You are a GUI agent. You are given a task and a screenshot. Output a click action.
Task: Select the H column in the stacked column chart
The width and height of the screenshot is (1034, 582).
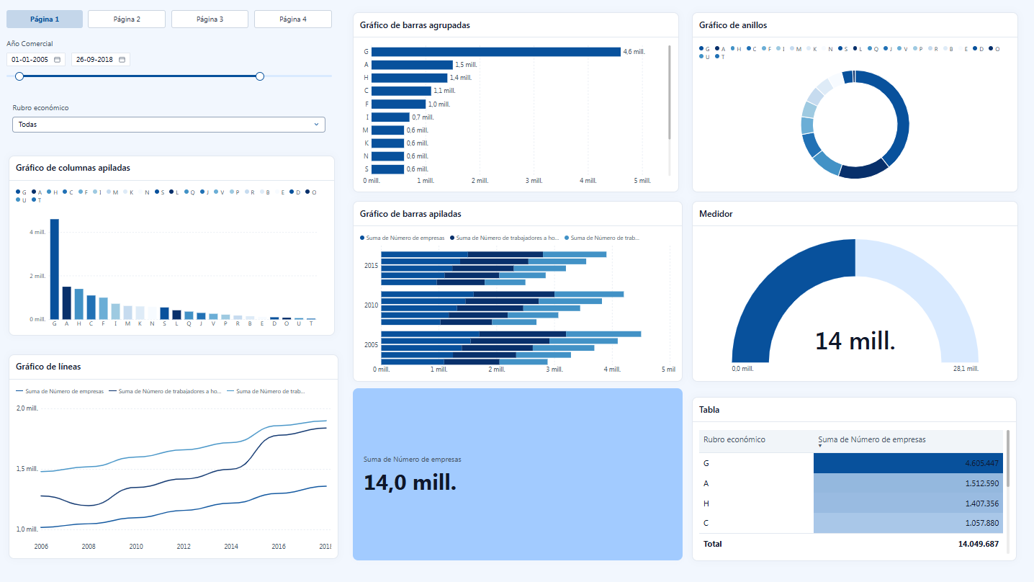pyautogui.click(x=78, y=304)
